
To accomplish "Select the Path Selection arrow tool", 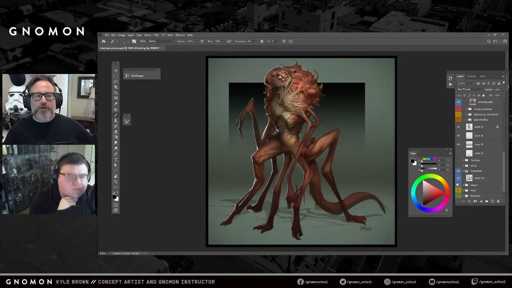I will [x=116, y=165].
